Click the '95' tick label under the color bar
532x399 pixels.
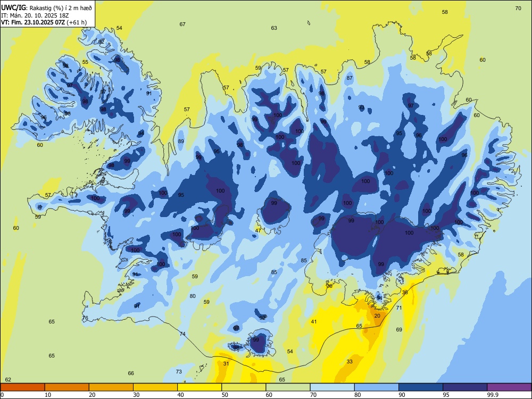(x=446, y=395)
